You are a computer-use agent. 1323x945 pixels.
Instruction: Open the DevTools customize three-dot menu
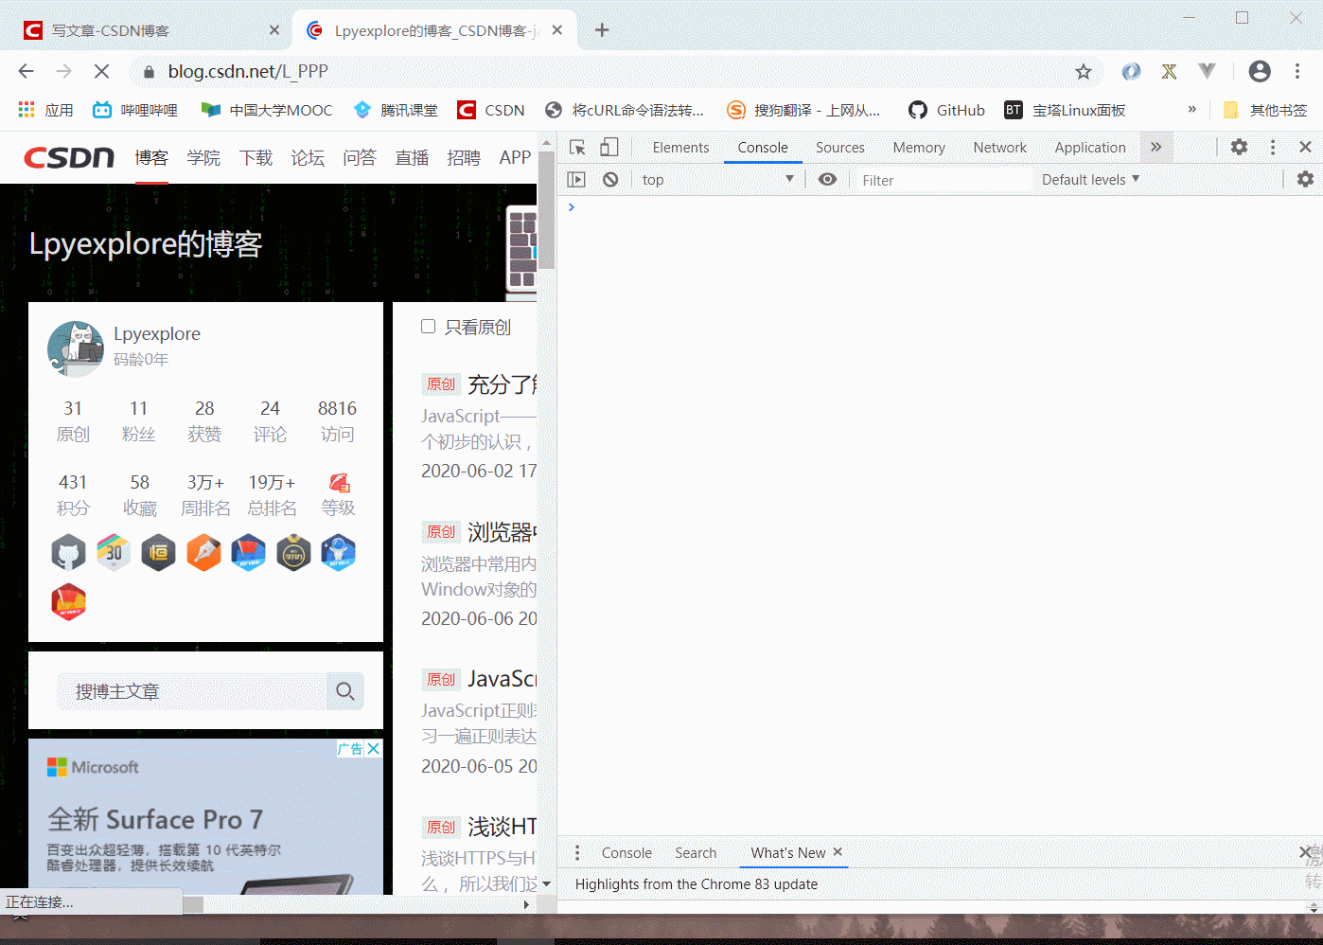coord(1272,147)
